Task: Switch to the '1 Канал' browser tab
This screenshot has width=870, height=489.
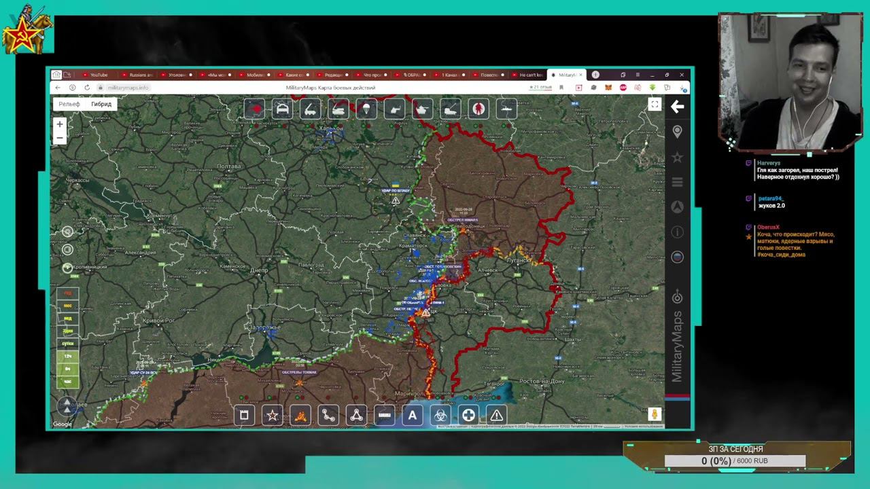Action: (x=452, y=75)
